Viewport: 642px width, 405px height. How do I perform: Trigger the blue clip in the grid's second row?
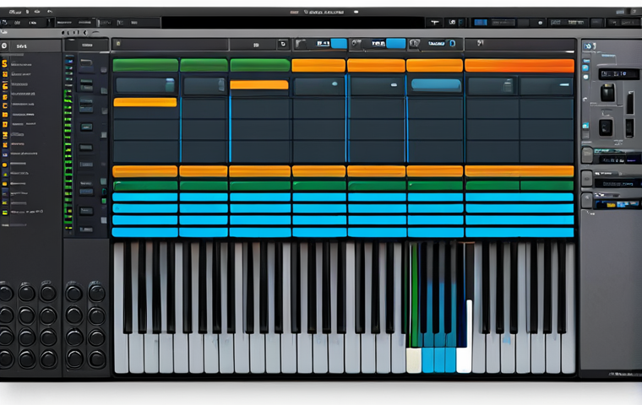436,85
